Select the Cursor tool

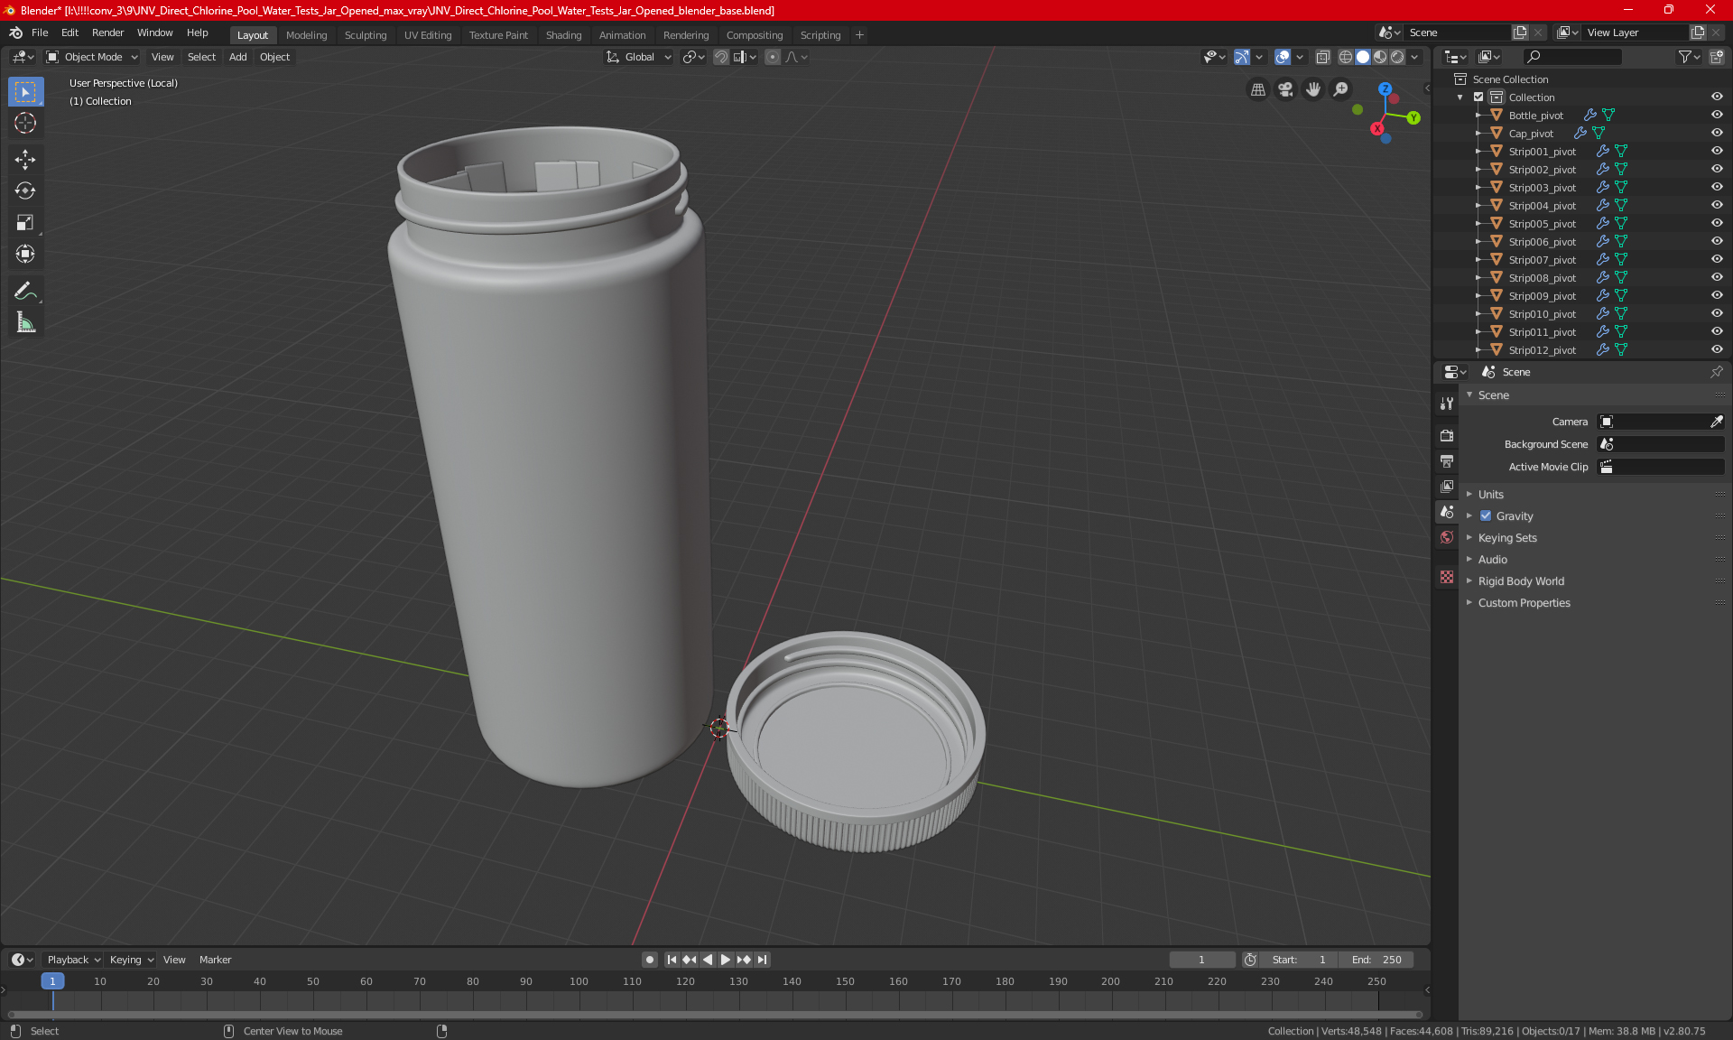coord(25,123)
